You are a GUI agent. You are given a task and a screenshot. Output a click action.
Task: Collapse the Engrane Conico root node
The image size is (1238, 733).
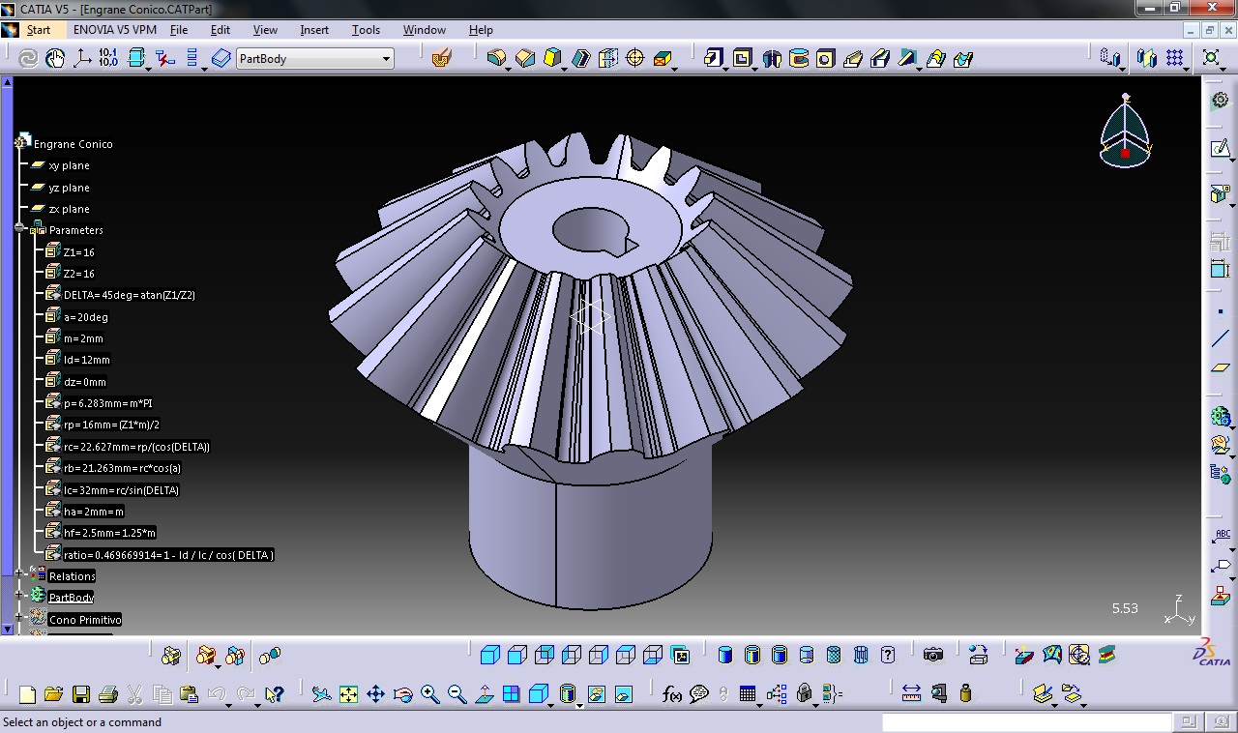pyautogui.click(x=21, y=143)
